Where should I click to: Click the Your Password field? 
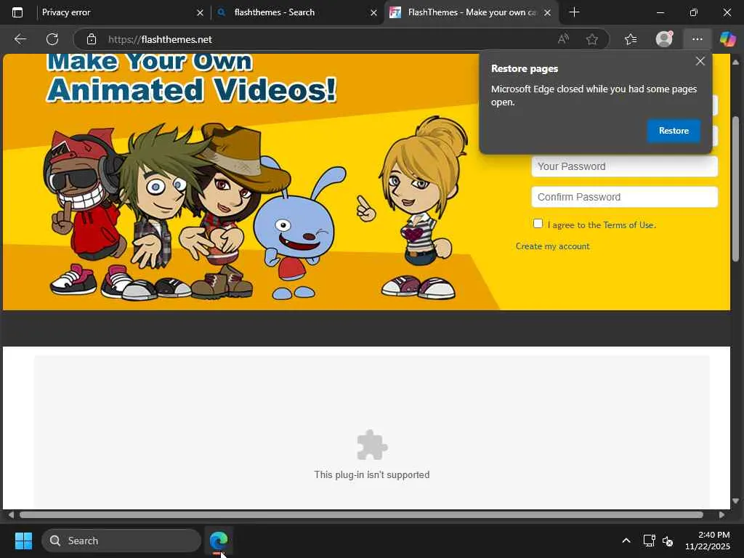(x=624, y=166)
